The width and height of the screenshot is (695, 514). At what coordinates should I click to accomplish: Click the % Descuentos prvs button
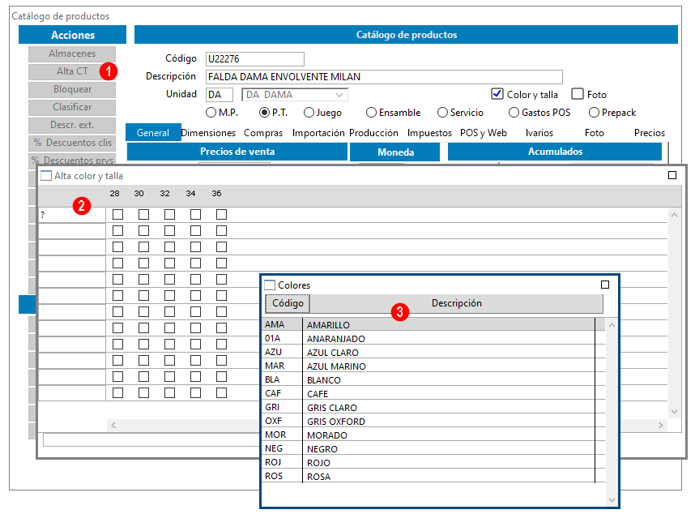click(x=72, y=159)
